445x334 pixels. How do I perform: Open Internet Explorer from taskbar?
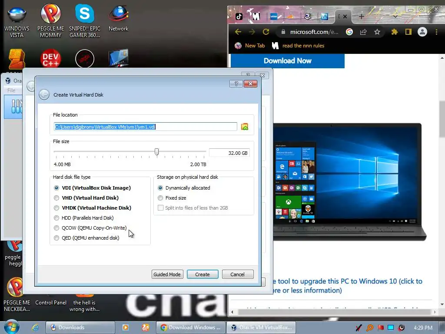coord(35,327)
